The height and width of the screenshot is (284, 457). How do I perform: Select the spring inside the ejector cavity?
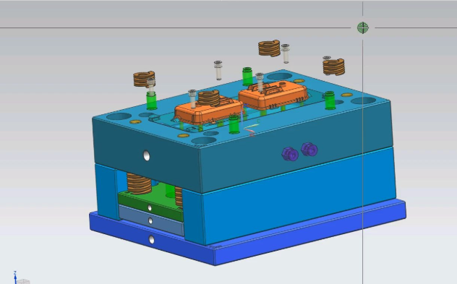[139, 184]
